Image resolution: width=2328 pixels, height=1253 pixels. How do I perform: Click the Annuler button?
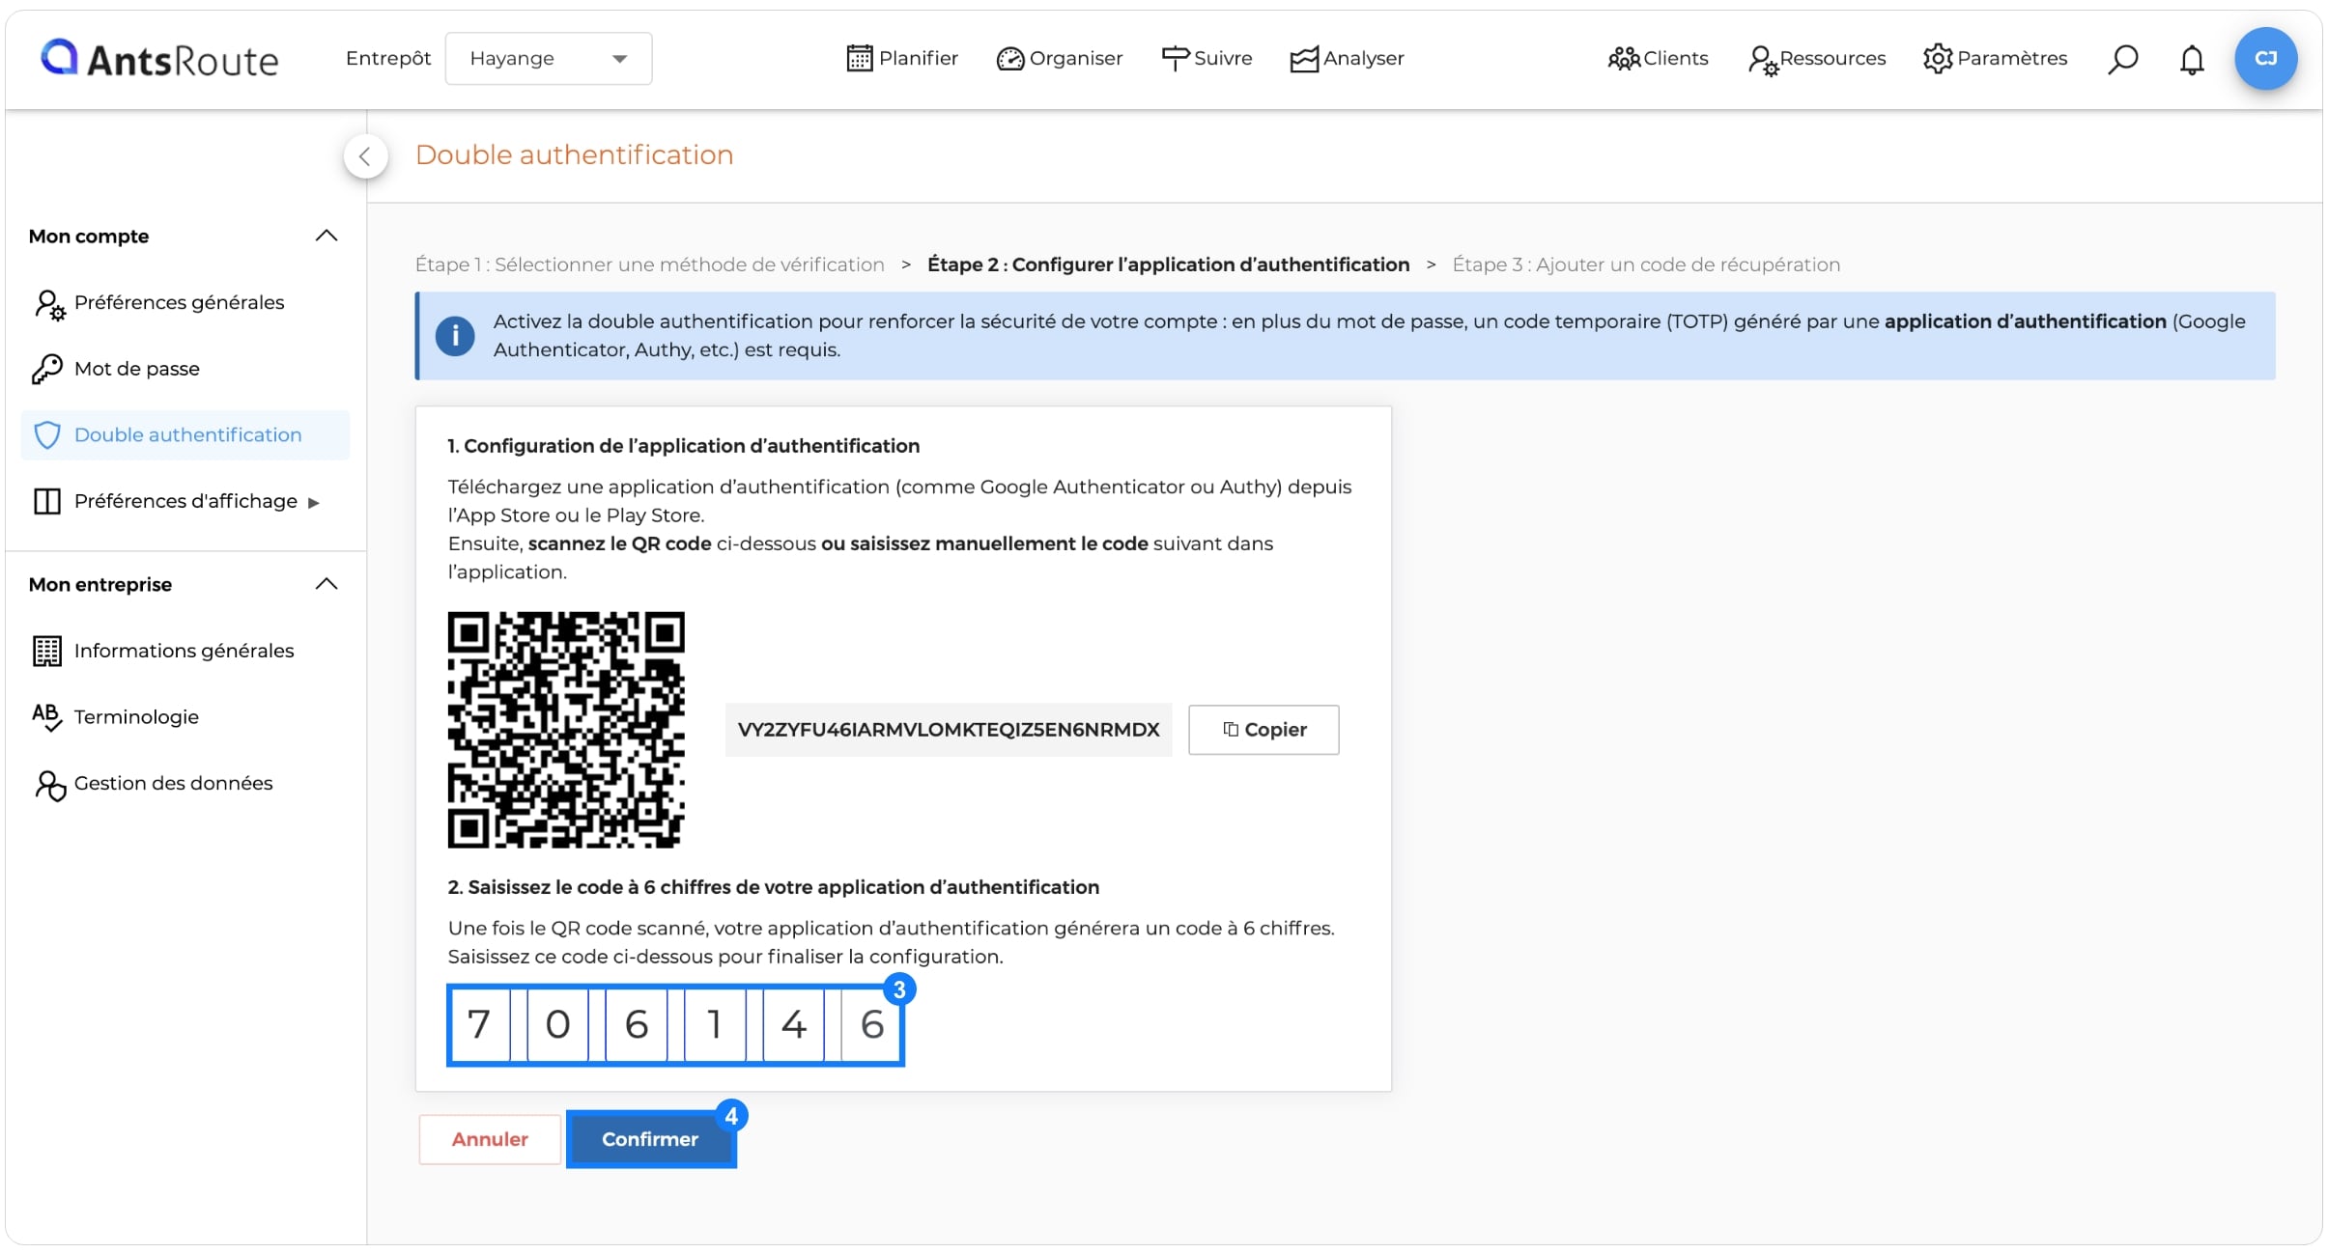coord(490,1140)
